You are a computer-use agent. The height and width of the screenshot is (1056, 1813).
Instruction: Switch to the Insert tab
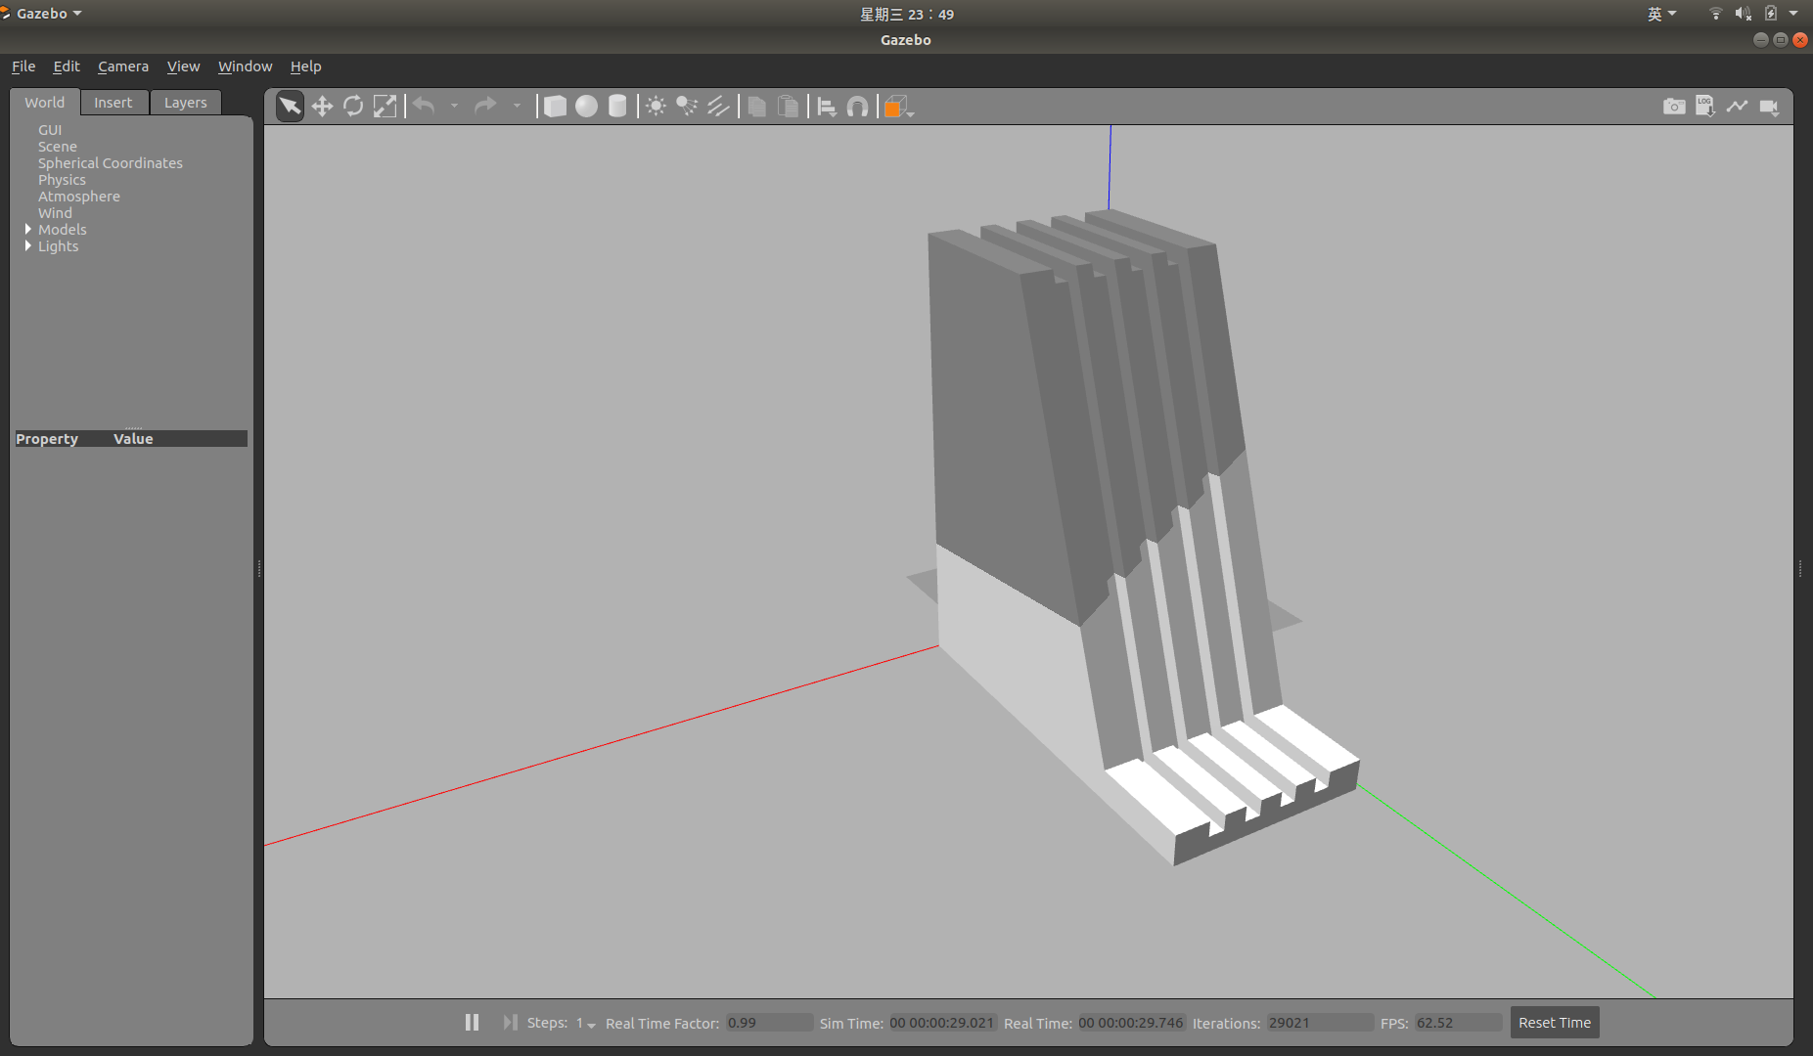pos(113,102)
